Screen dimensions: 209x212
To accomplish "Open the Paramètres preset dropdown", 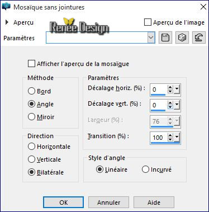I will (x=151, y=37).
